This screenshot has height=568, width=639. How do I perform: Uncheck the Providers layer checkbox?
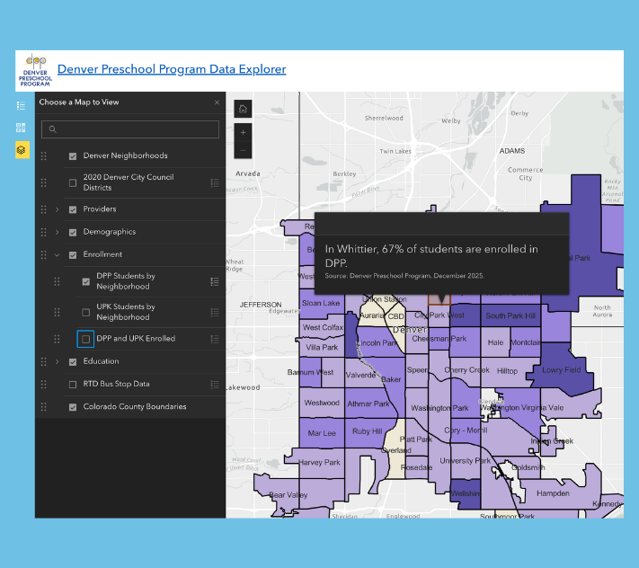[73, 209]
